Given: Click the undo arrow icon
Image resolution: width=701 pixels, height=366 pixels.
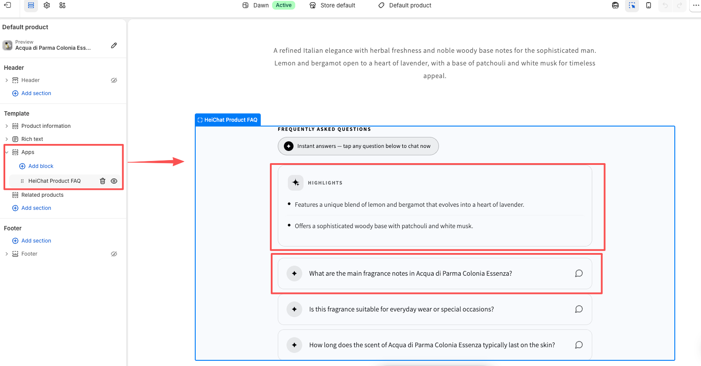Looking at the screenshot, I should 665,5.
